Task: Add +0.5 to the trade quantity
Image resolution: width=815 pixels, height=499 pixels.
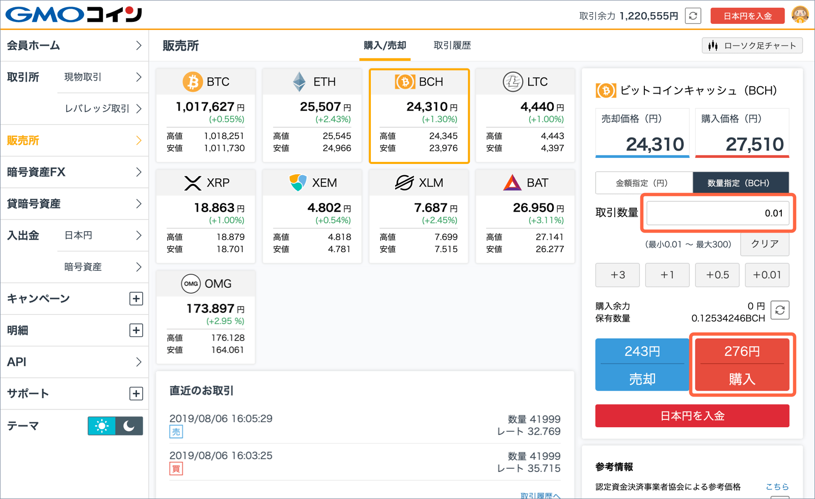Action: (717, 275)
